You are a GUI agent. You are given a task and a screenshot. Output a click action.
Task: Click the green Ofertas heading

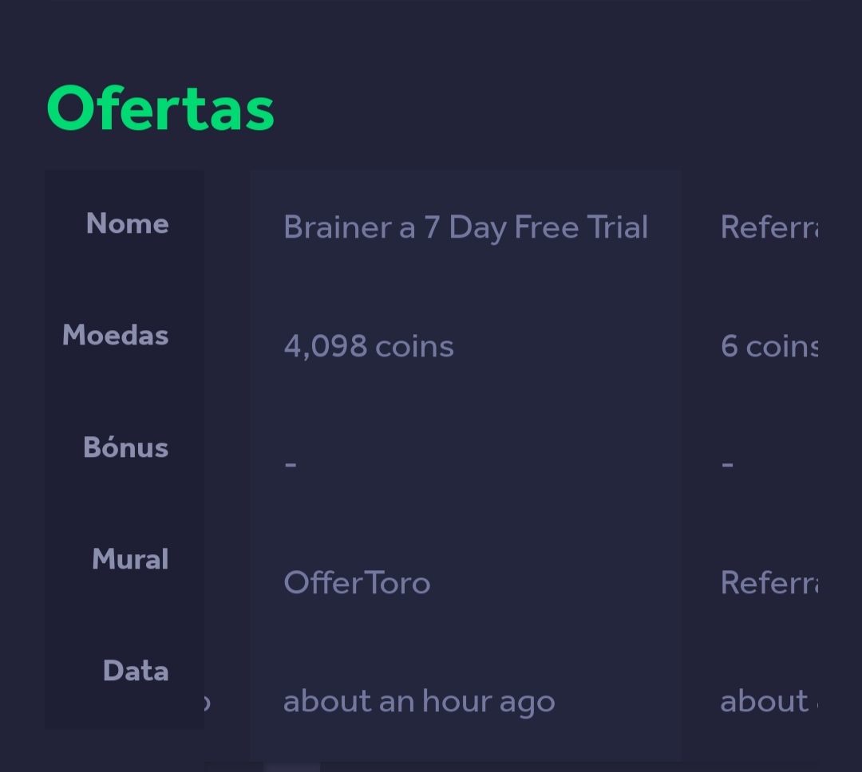pyautogui.click(x=160, y=108)
